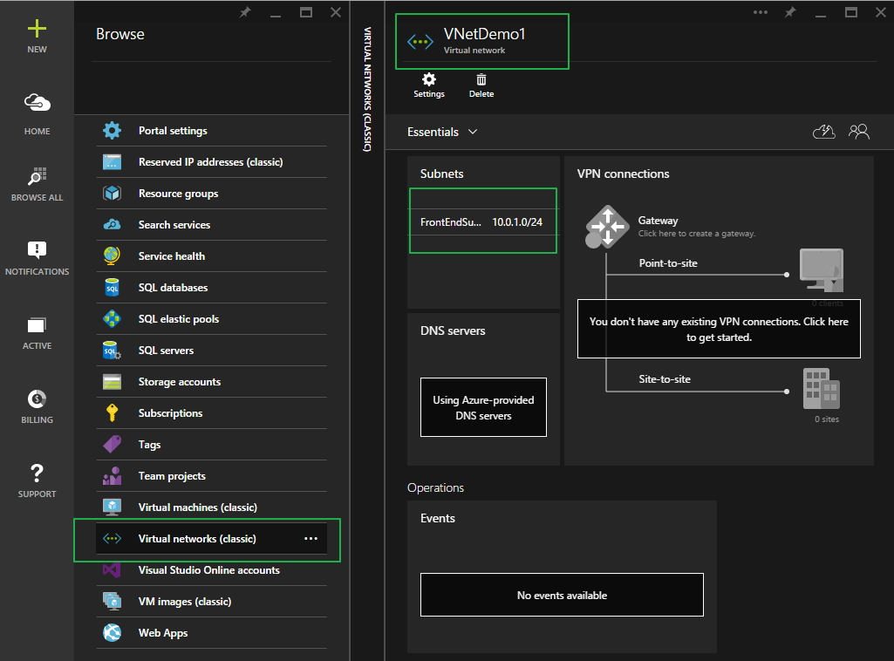
Task: Click the Site-to-site label
Action: pyautogui.click(x=665, y=379)
